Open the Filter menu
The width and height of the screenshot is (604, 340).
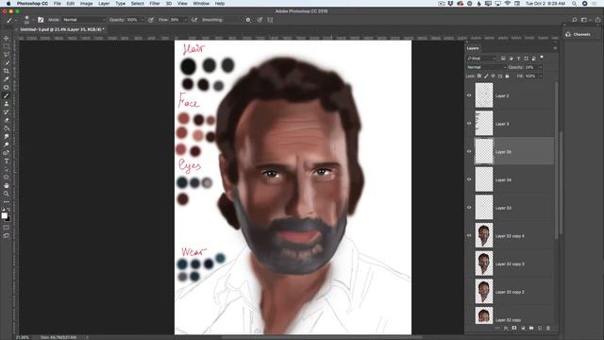tap(155, 4)
